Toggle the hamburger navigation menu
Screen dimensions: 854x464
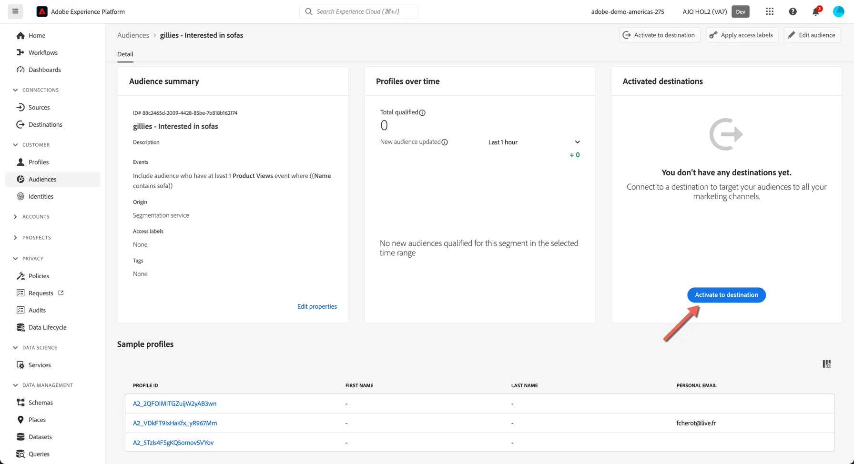[x=15, y=11]
